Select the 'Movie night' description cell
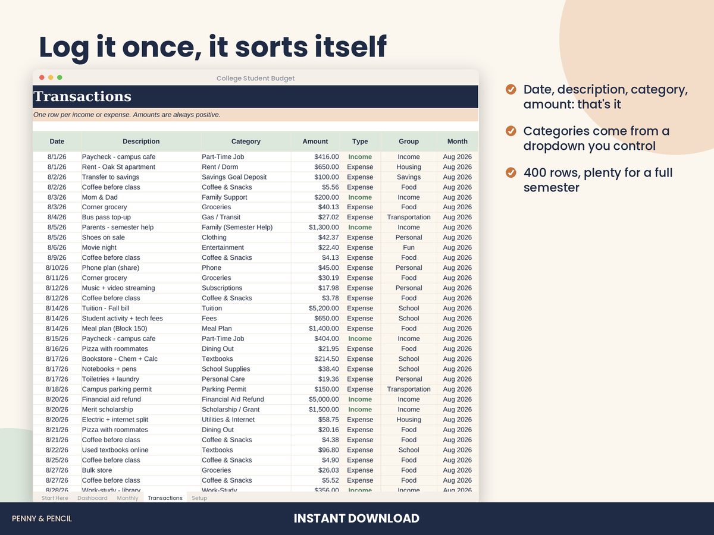This screenshot has height=535, width=714. click(x=141, y=248)
